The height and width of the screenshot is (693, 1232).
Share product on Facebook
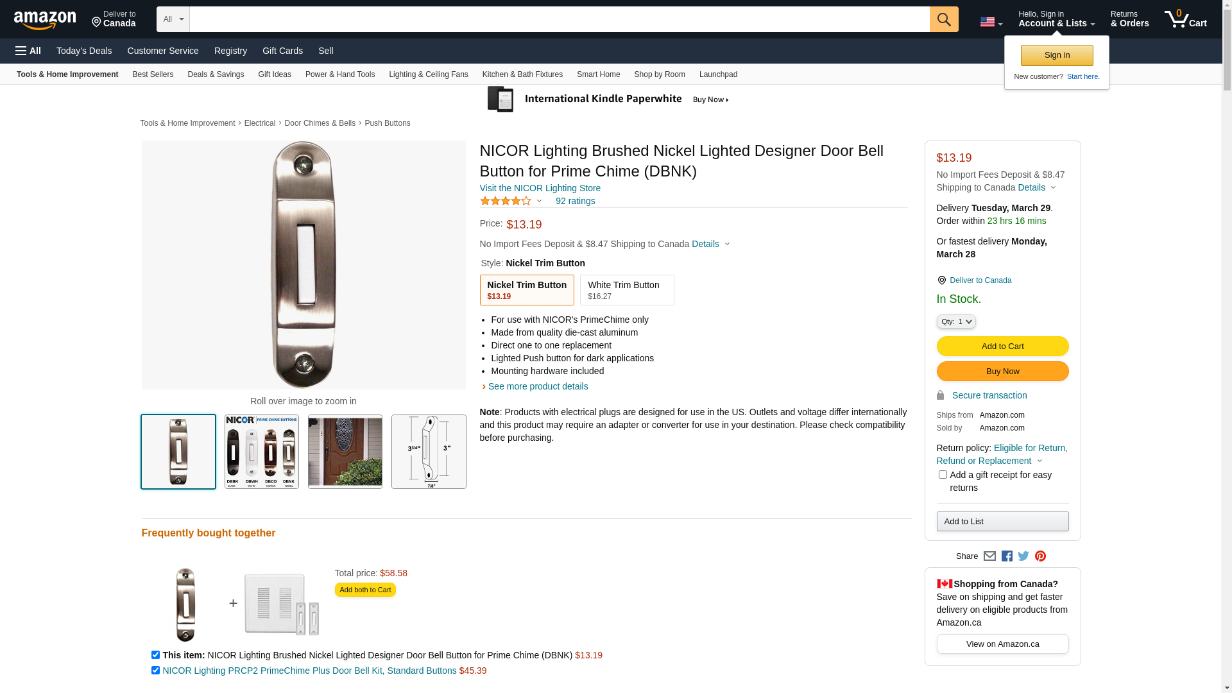pyautogui.click(x=1007, y=556)
